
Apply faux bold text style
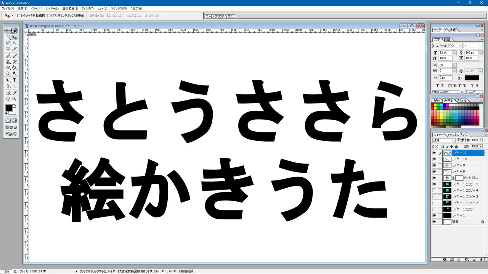(437, 85)
